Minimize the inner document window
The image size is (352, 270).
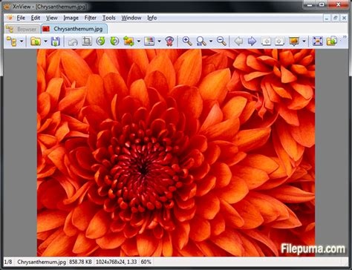(327, 18)
